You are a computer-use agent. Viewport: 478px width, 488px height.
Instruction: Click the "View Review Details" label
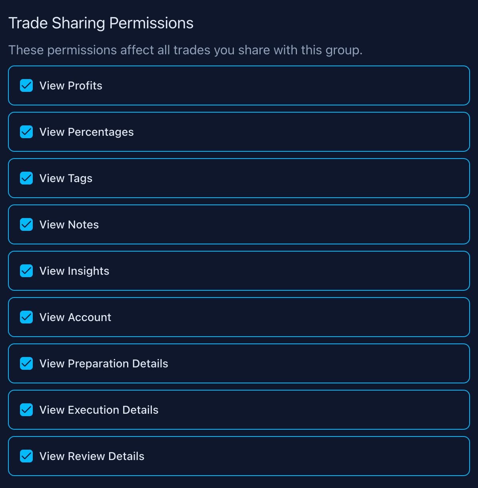[x=92, y=456]
